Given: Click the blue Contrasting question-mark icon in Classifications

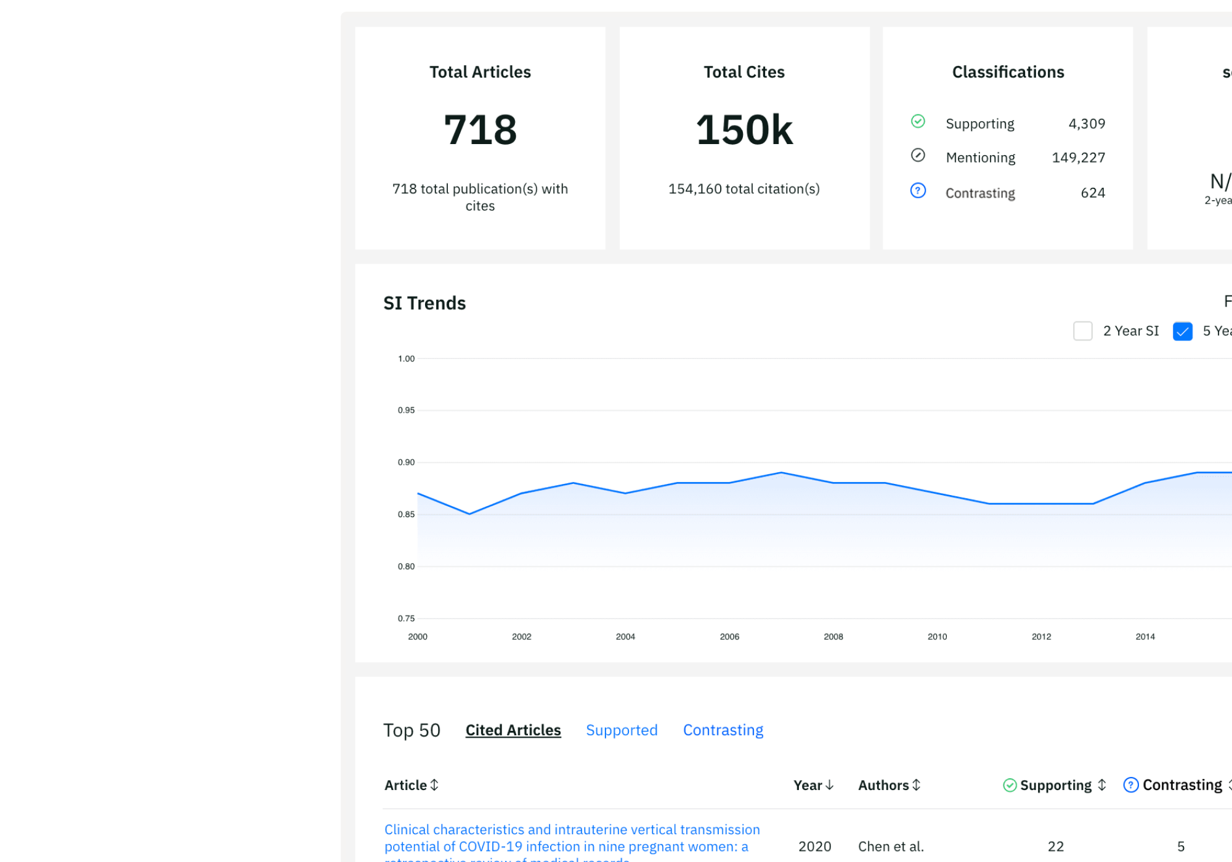Looking at the screenshot, I should click(x=918, y=191).
